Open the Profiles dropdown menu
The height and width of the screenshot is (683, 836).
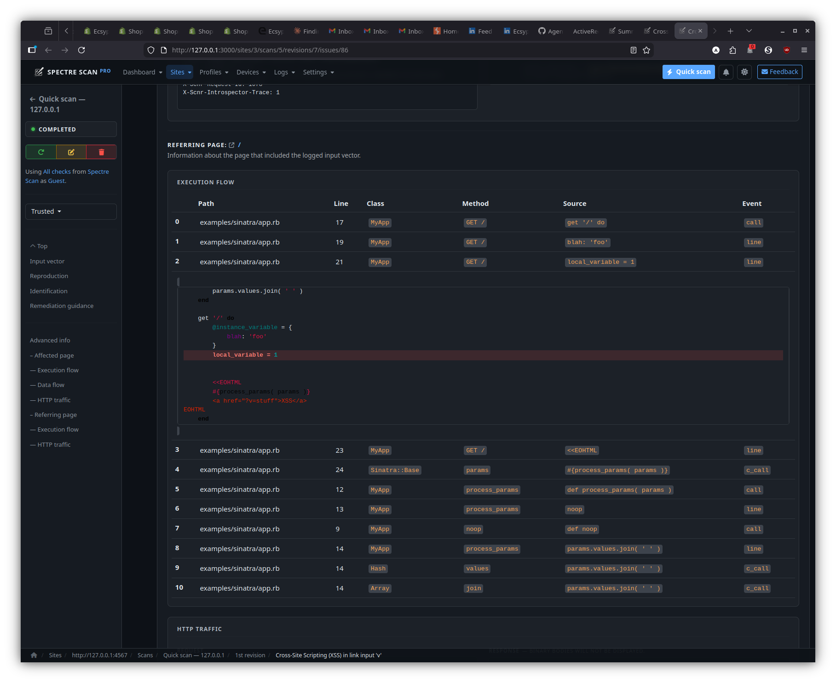214,73
